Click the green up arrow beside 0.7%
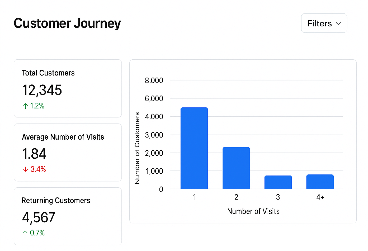Viewport: 368px width, 251px height. [25, 233]
